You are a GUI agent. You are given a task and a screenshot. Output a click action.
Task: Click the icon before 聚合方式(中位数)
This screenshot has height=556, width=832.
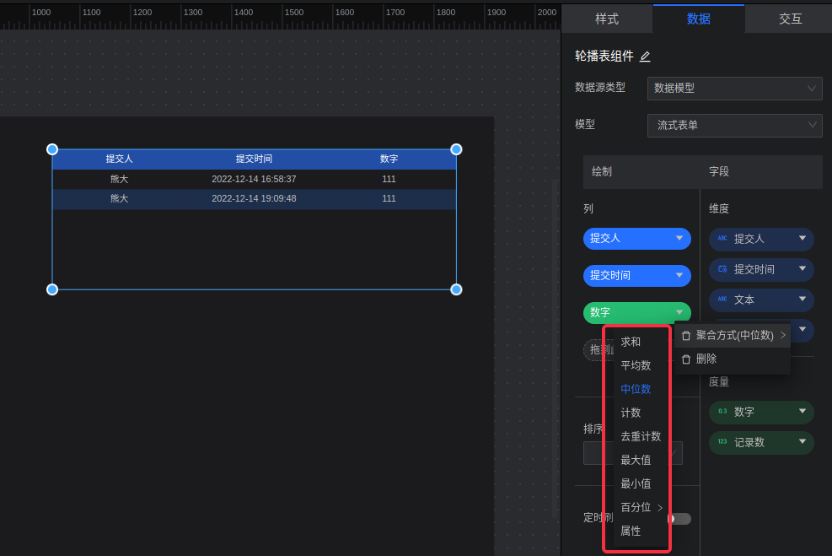click(685, 335)
